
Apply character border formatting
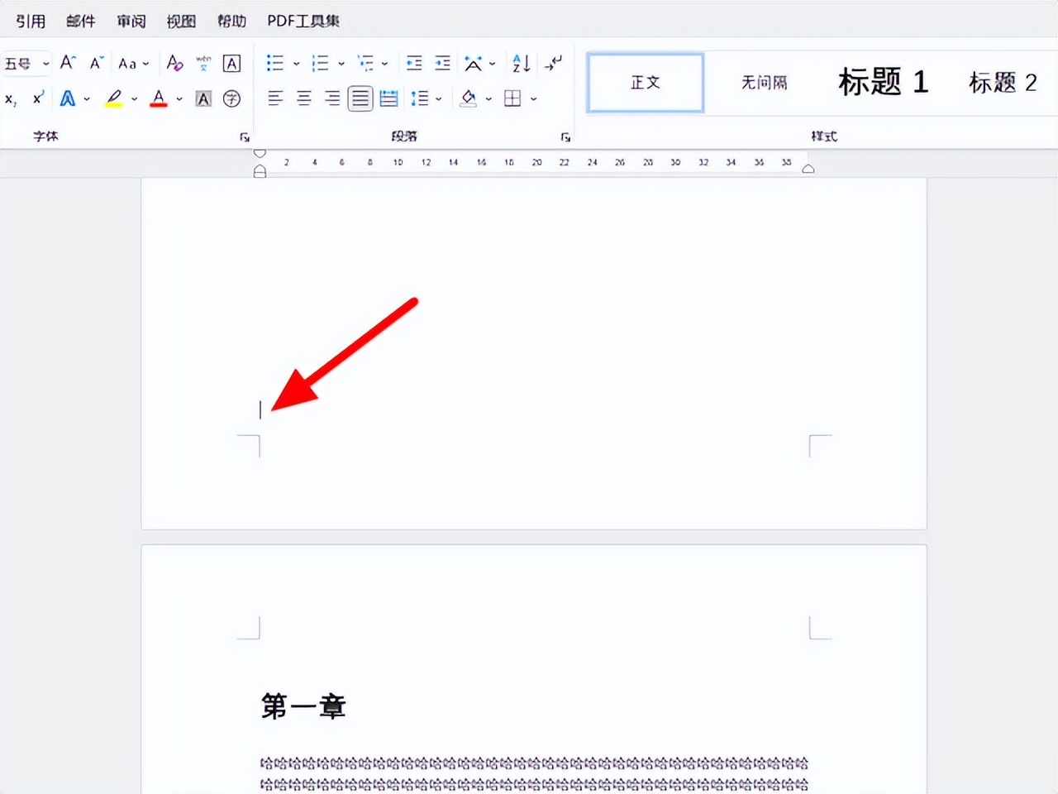pyautogui.click(x=232, y=63)
